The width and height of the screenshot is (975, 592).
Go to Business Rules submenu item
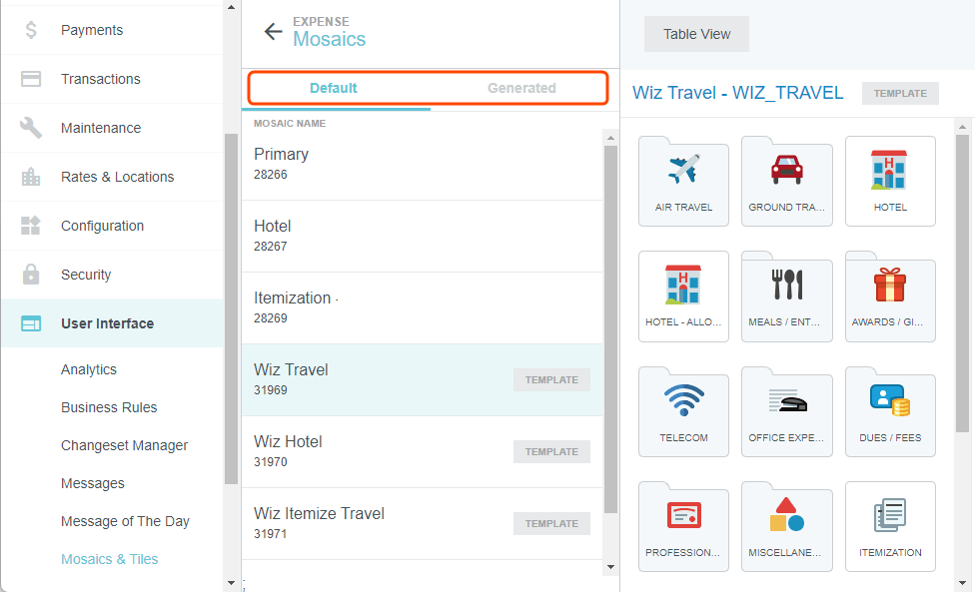tap(109, 407)
